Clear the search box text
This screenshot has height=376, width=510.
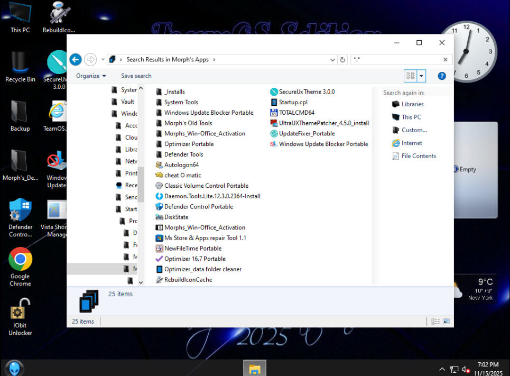click(x=446, y=60)
